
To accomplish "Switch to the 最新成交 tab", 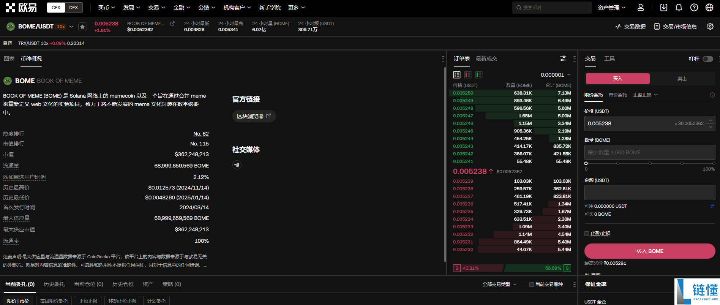I will click(486, 58).
